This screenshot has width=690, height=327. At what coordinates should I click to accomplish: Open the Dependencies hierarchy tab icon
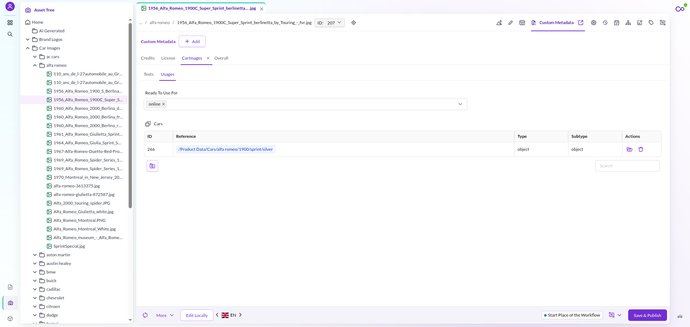pos(628,23)
